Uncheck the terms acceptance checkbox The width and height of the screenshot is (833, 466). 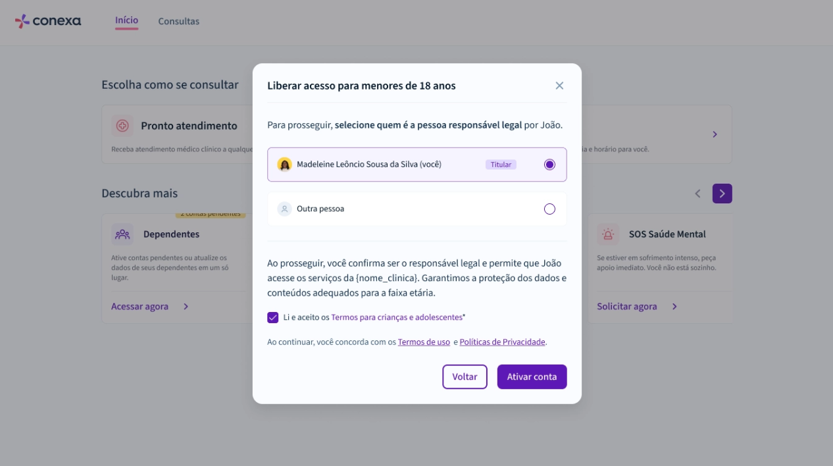pyautogui.click(x=273, y=317)
